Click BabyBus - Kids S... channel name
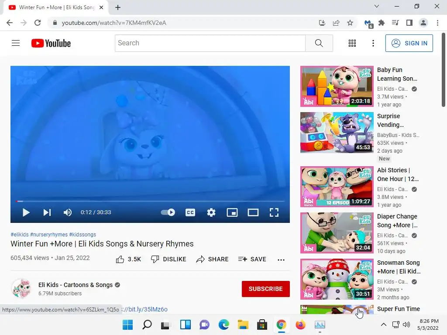The width and height of the screenshot is (447, 335). coord(398,135)
